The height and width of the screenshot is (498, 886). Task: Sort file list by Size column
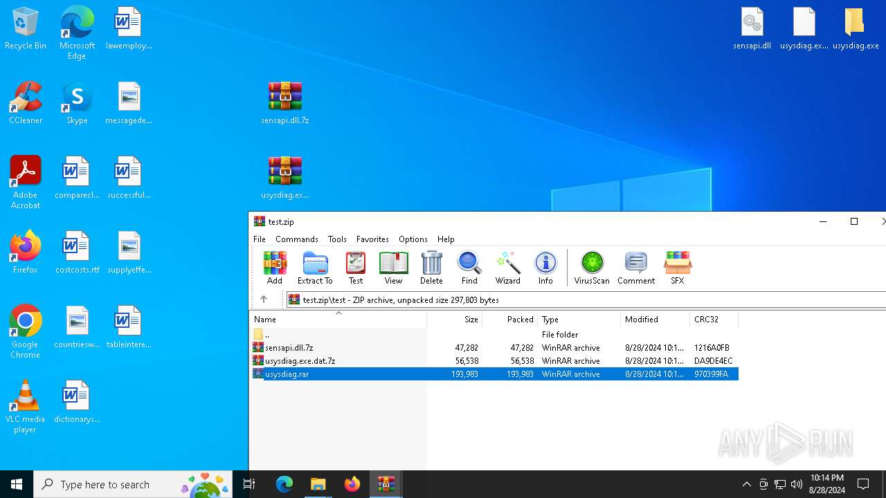click(455, 320)
